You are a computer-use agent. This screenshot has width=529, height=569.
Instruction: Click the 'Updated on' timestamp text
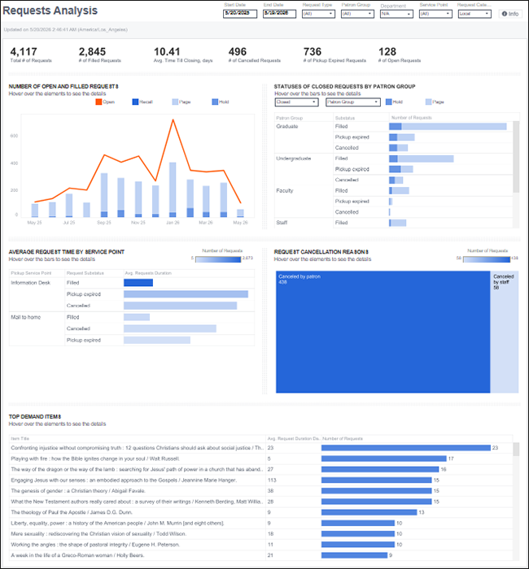pos(65,30)
